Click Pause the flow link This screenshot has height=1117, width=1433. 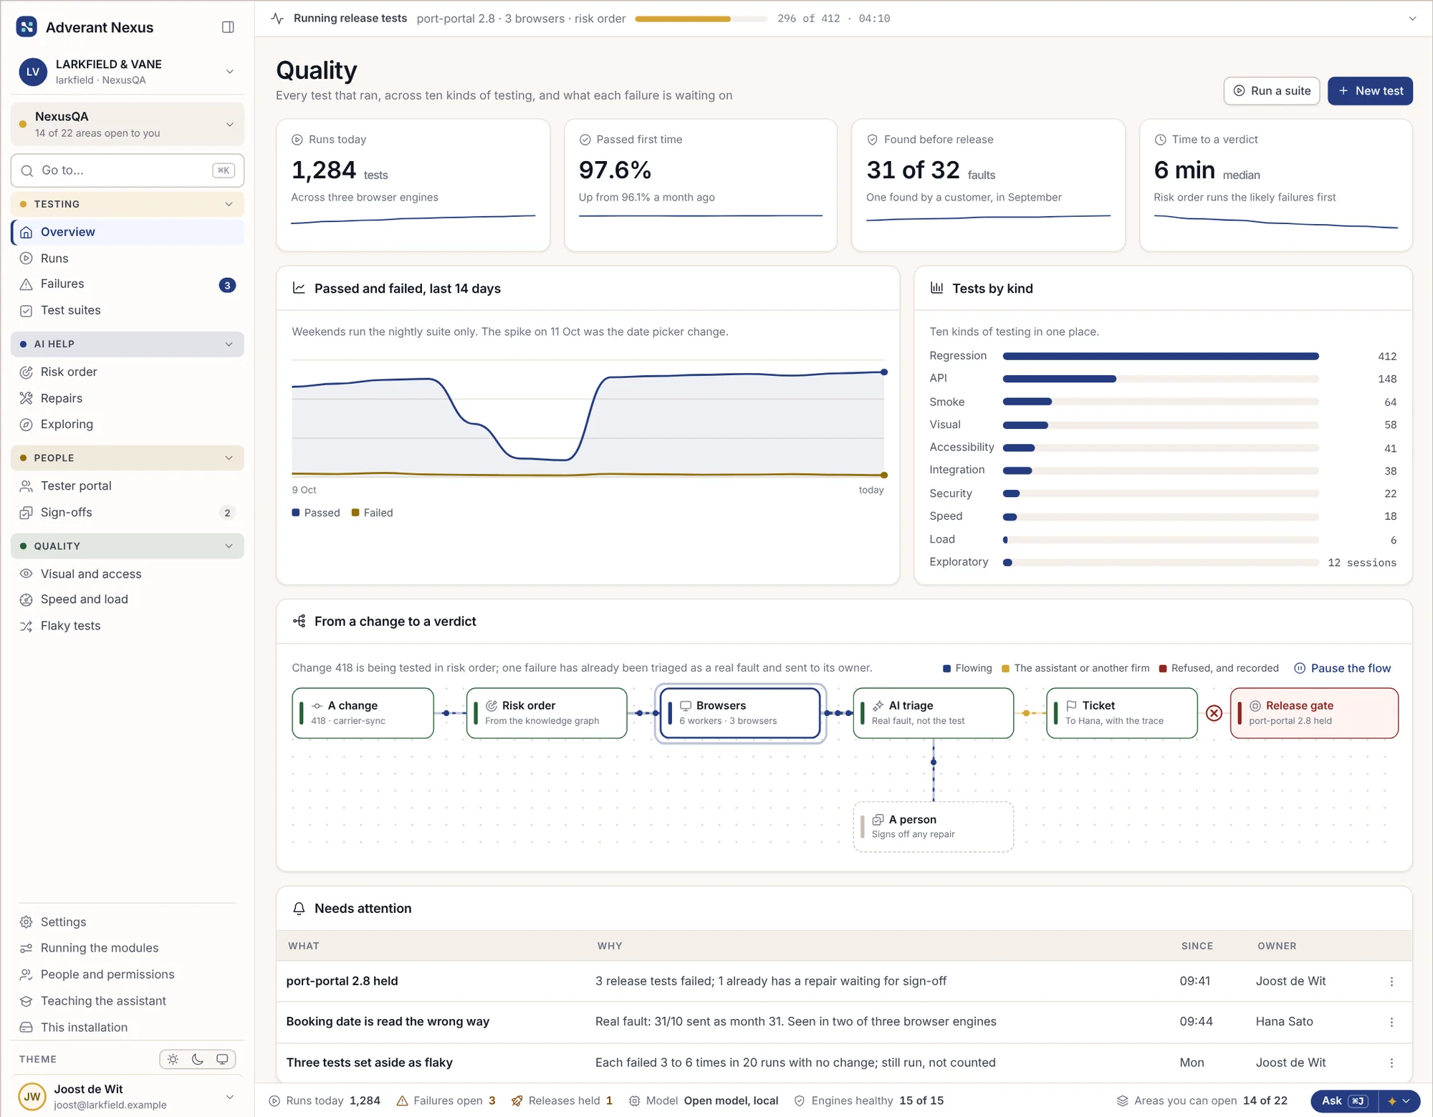point(1342,668)
